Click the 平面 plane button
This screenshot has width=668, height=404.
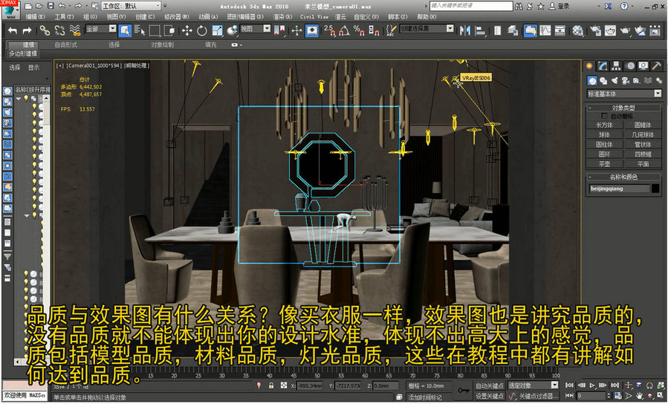(x=643, y=164)
